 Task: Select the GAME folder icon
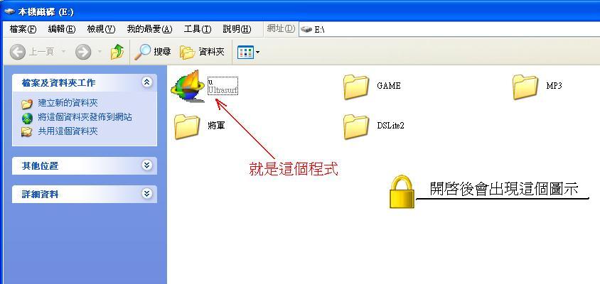point(356,87)
